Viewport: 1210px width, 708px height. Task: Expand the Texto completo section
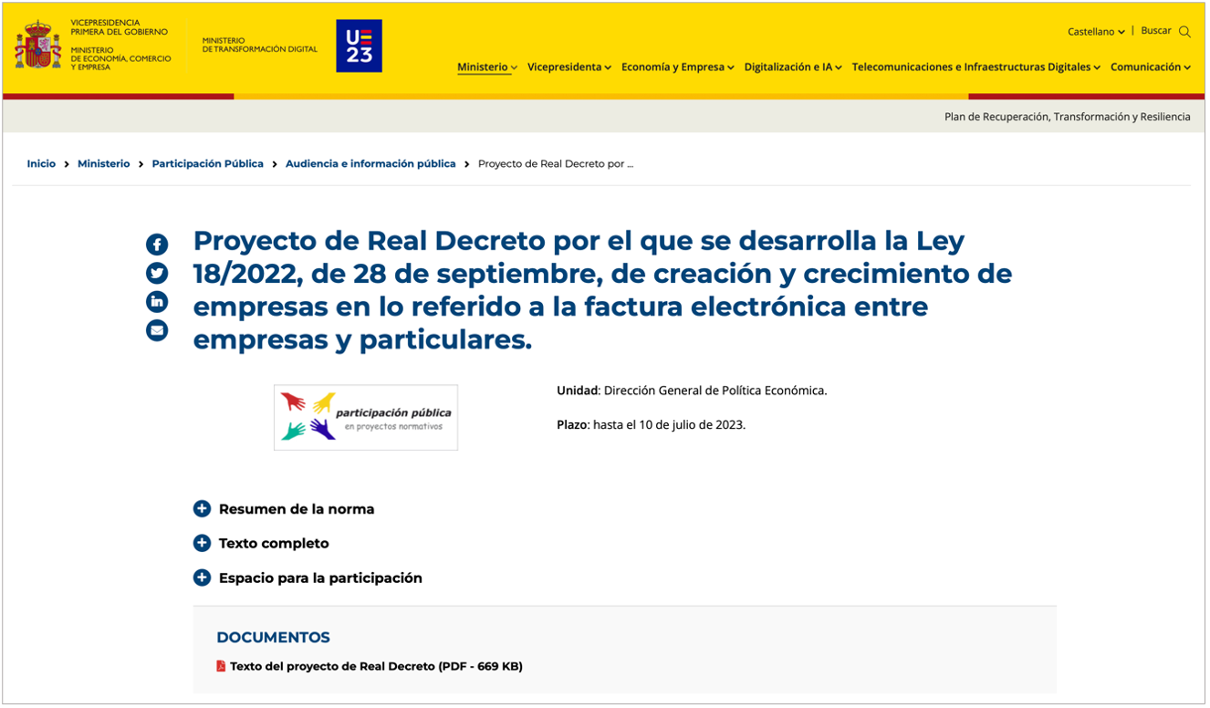pos(203,543)
